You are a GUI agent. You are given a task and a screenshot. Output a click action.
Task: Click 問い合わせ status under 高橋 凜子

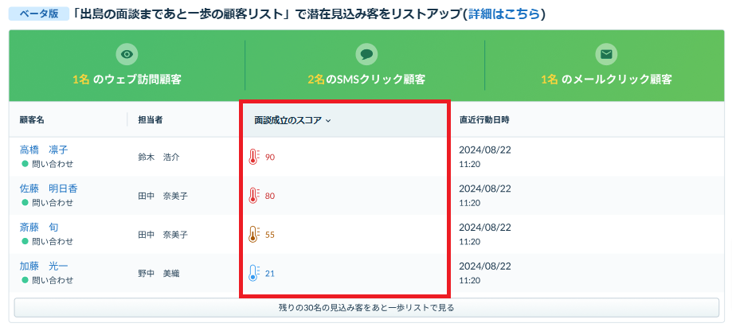click(x=53, y=164)
